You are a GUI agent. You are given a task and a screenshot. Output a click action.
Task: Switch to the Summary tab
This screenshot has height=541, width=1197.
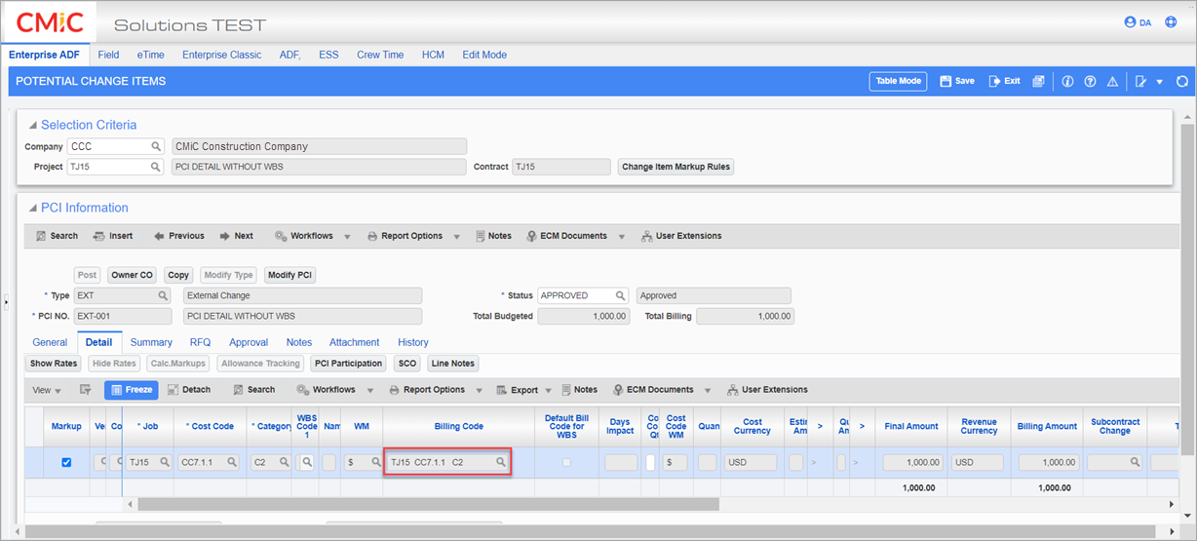coord(151,342)
